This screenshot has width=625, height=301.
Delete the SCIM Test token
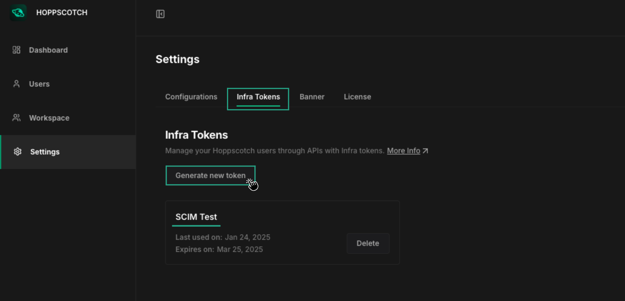click(x=368, y=244)
